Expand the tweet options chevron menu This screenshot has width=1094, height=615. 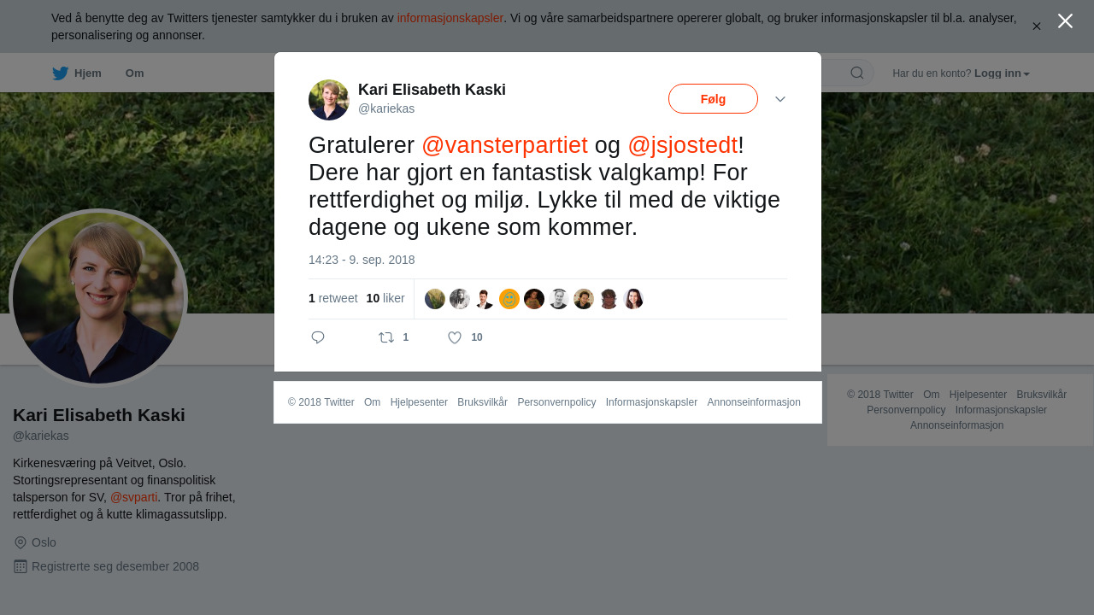click(x=780, y=99)
